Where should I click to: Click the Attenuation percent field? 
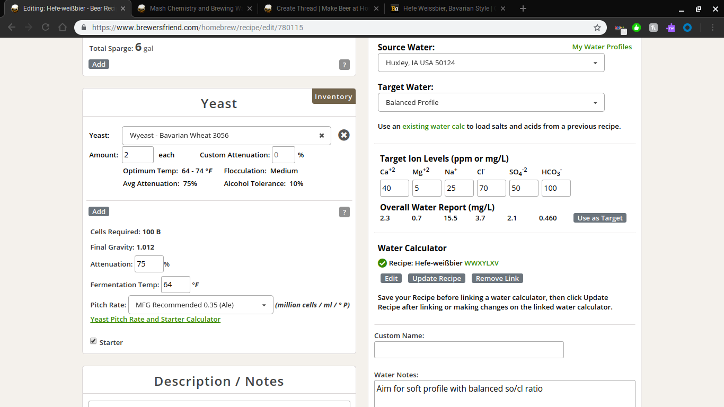coord(149,264)
